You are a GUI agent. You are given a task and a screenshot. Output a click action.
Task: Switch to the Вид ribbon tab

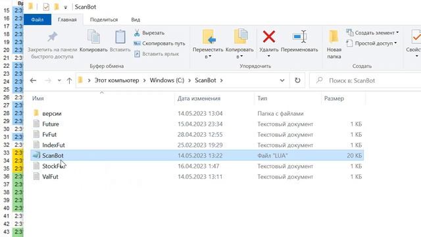[136, 20]
